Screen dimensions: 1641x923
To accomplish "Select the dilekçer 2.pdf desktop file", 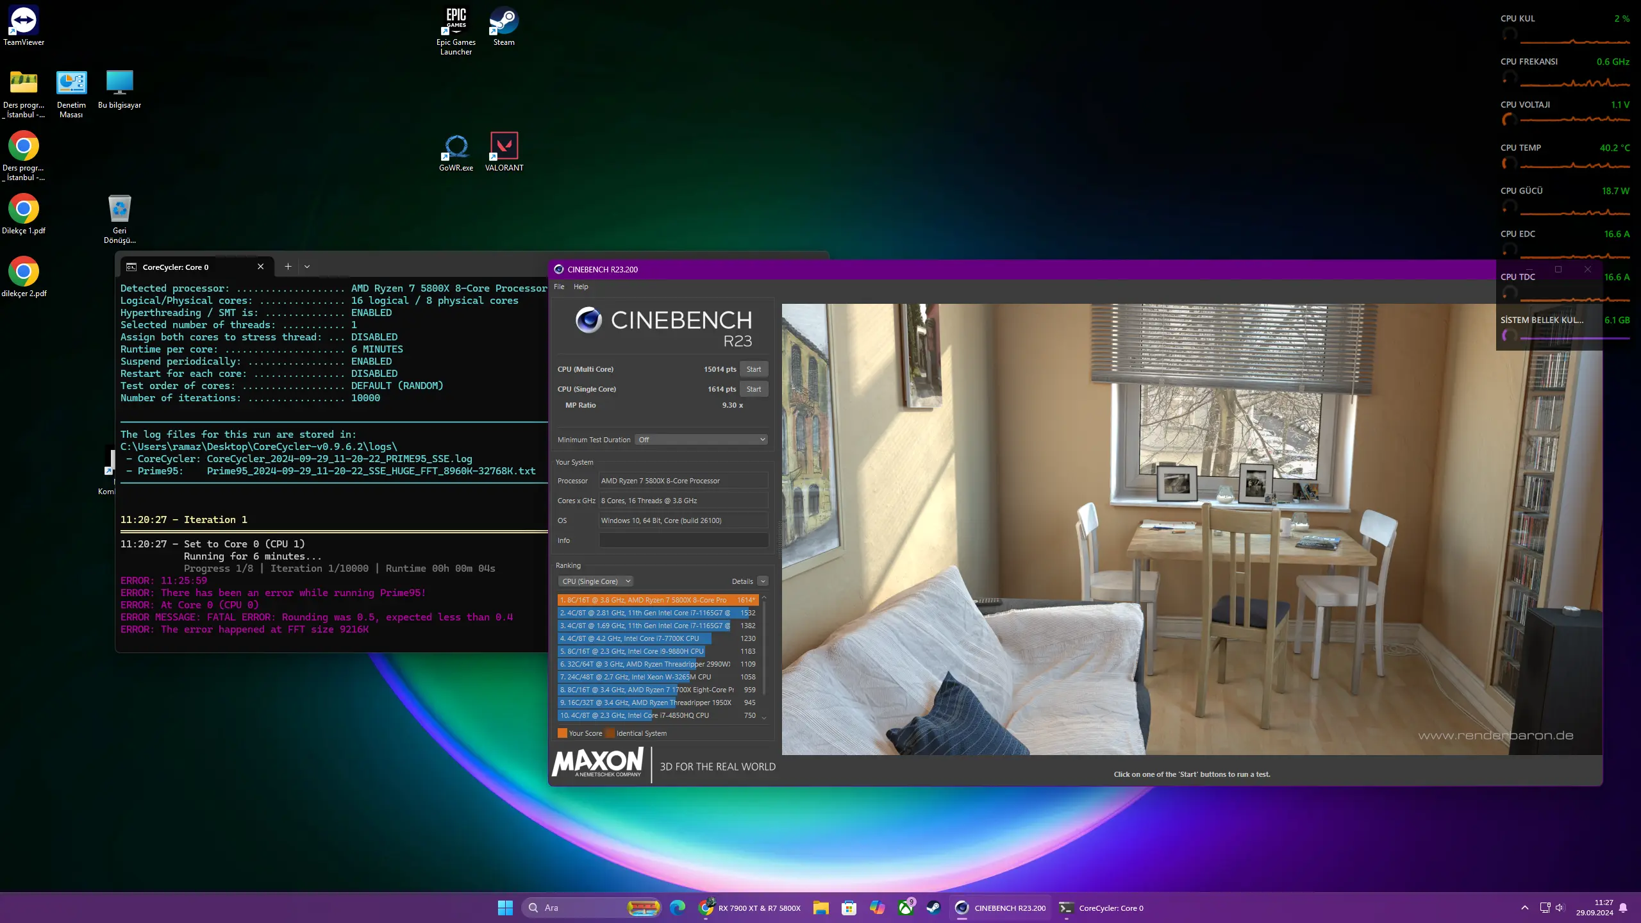I will click(24, 278).
